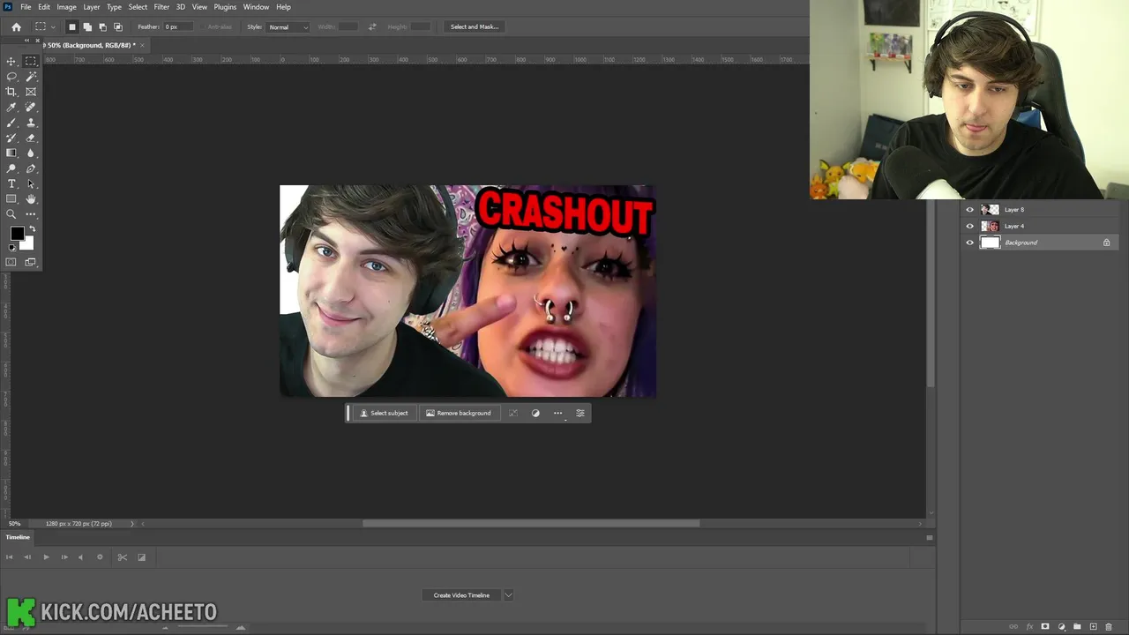Close the document tab
Image resolution: width=1129 pixels, height=635 pixels.
click(x=142, y=45)
